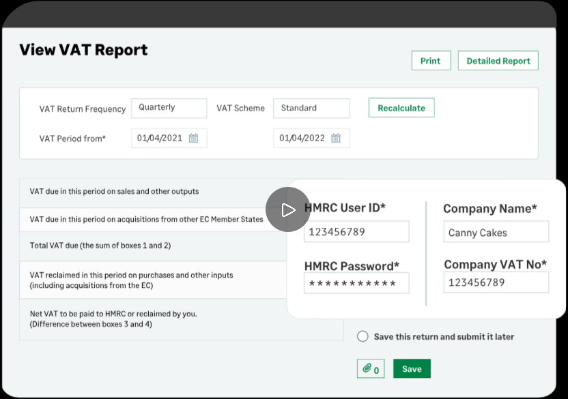This screenshot has height=399, width=568.
Task: Open calendar icon for VAT period end date
Action: click(x=335, y=138)
